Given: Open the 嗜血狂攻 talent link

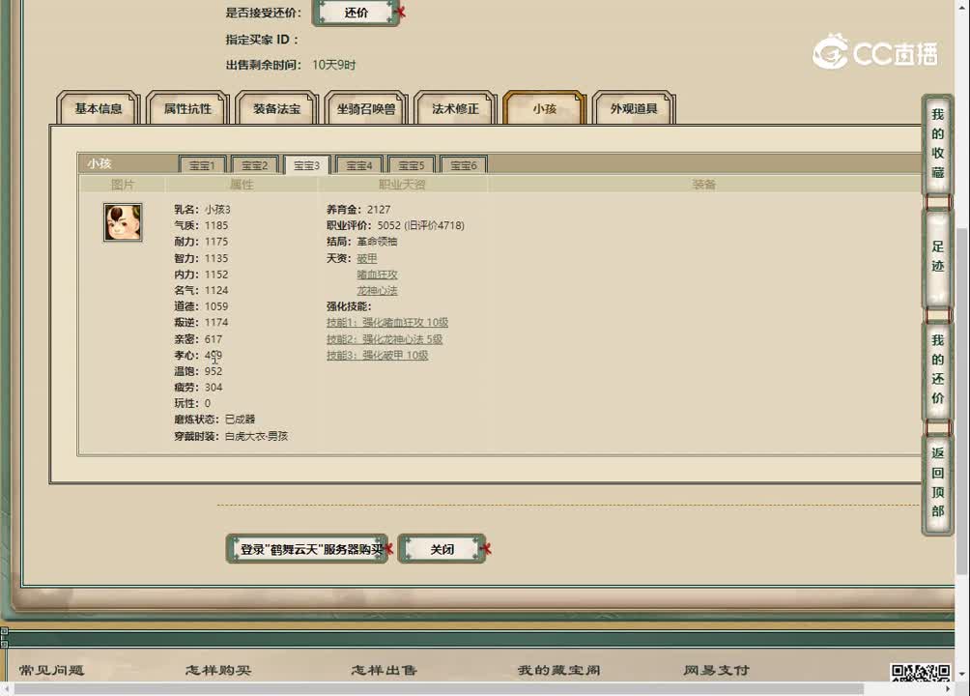Looking at the screenshot, I should click(378, 275).
